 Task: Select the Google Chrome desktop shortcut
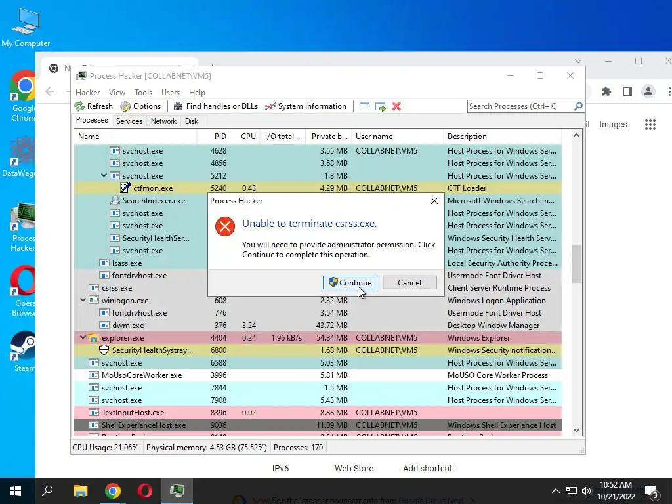pyautogui.click(x=22, y=96)
